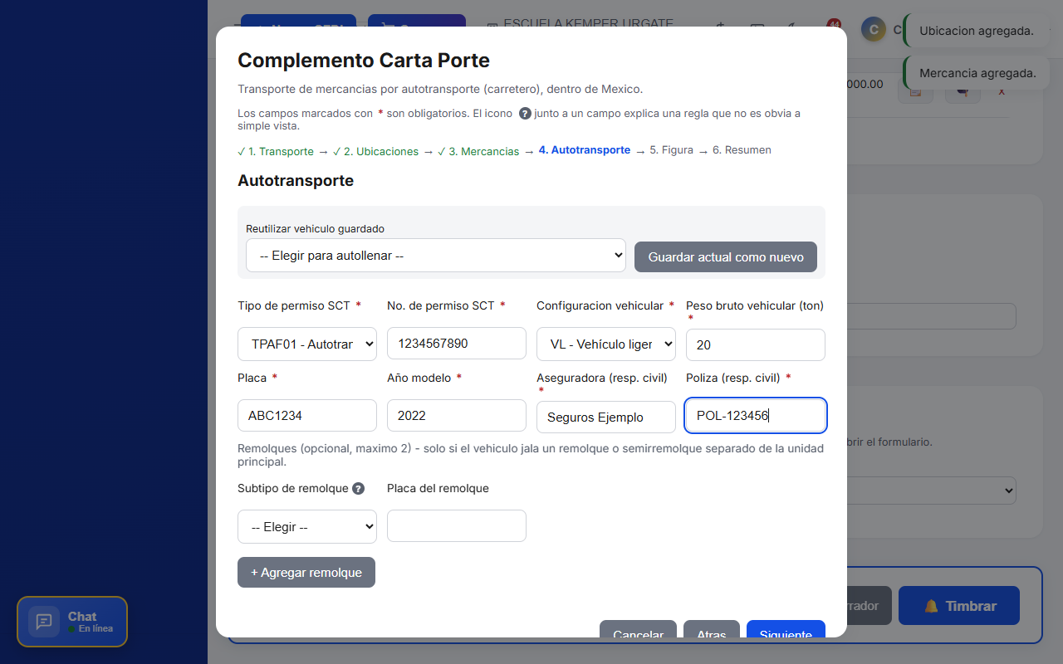This screenshot has height=664, width=1063.
Task: Click the Peso bruto vehicular field
Action: 756,345
